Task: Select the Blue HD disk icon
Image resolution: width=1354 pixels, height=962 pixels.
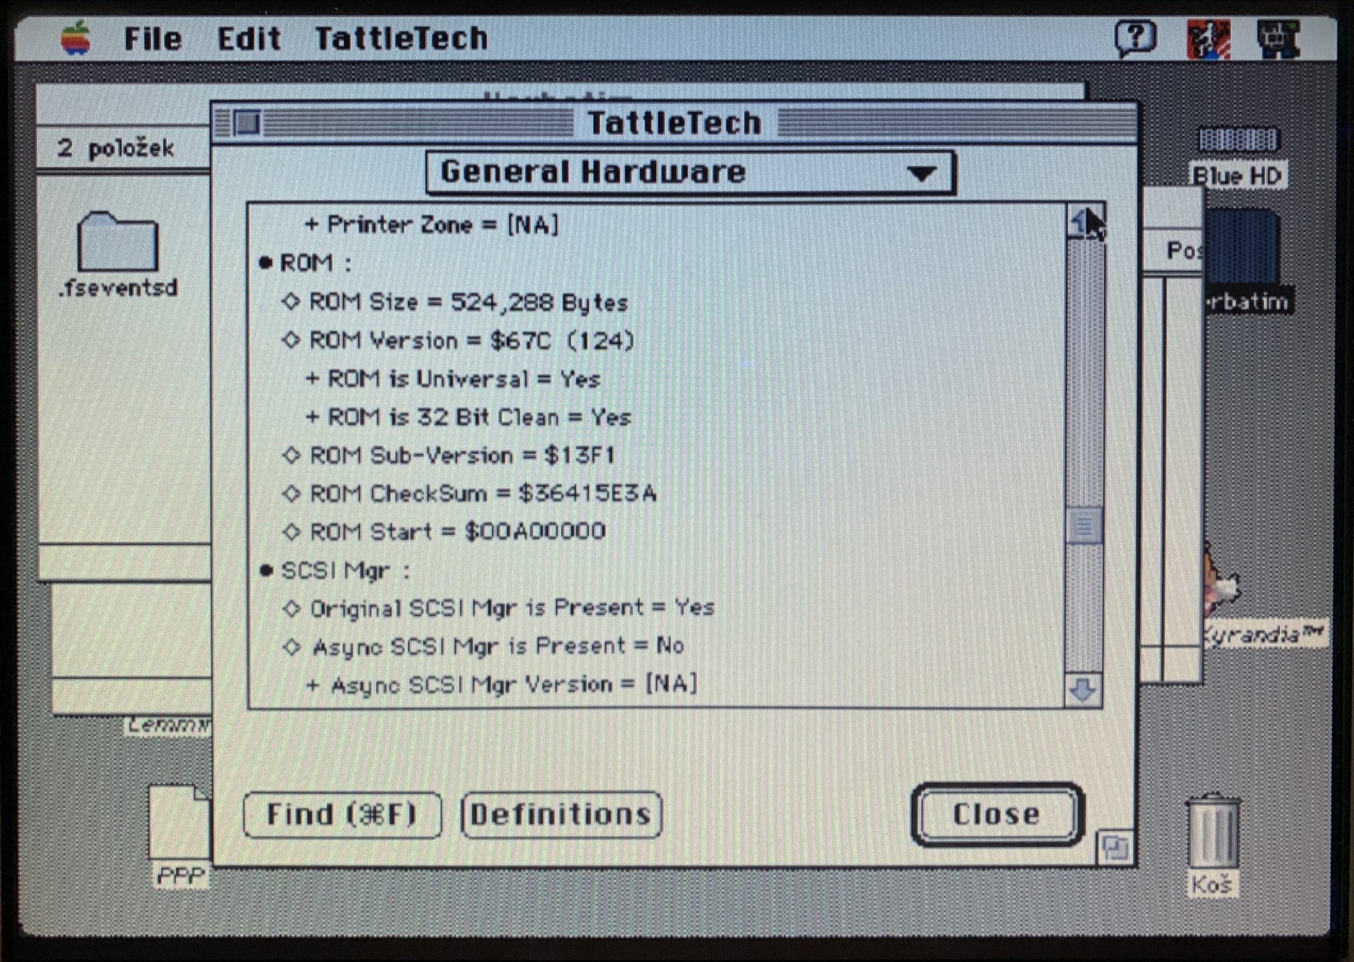Action: tap(1238, 140)
